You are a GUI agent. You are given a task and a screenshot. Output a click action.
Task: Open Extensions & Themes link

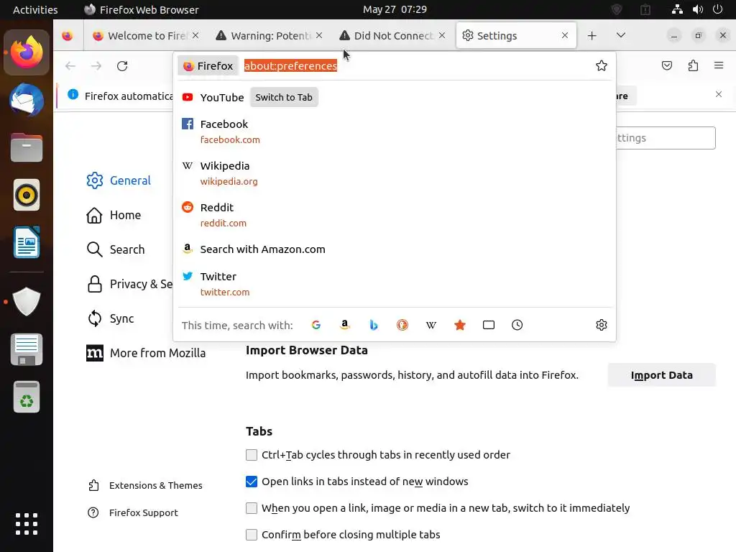click(145, 485)
